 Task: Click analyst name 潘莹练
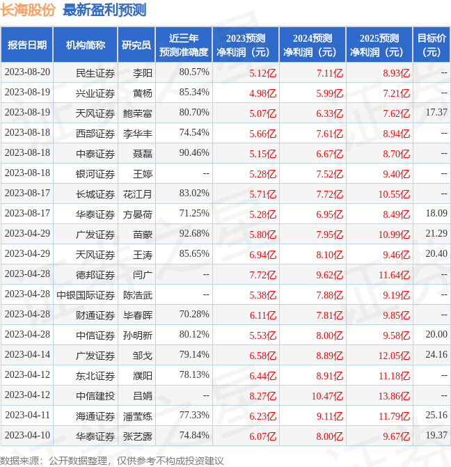(x=138, y=416)
